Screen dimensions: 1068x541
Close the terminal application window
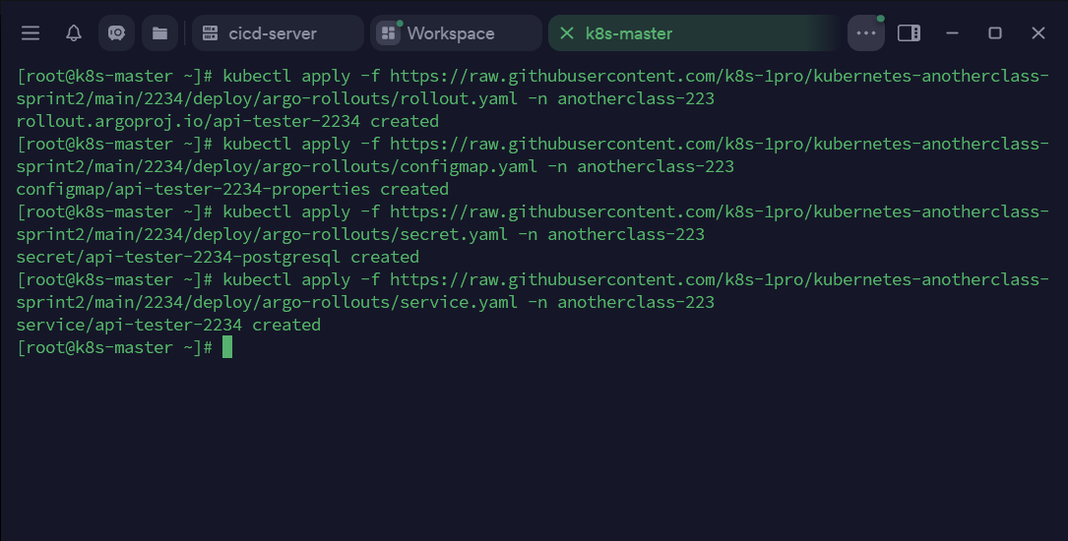point(1038,33)
